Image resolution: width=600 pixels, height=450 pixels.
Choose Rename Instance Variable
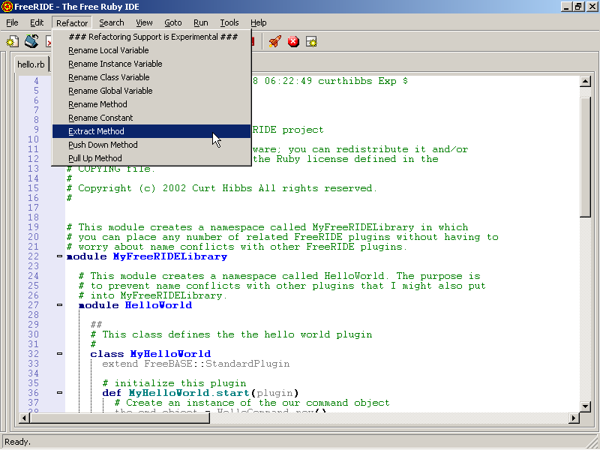point(151,64)
